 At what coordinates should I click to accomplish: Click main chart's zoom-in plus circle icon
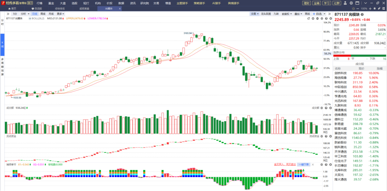(x=313, y=19)
